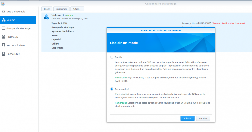
Task: Click the Remarque text about High Availability
Action: coord(160,79)
